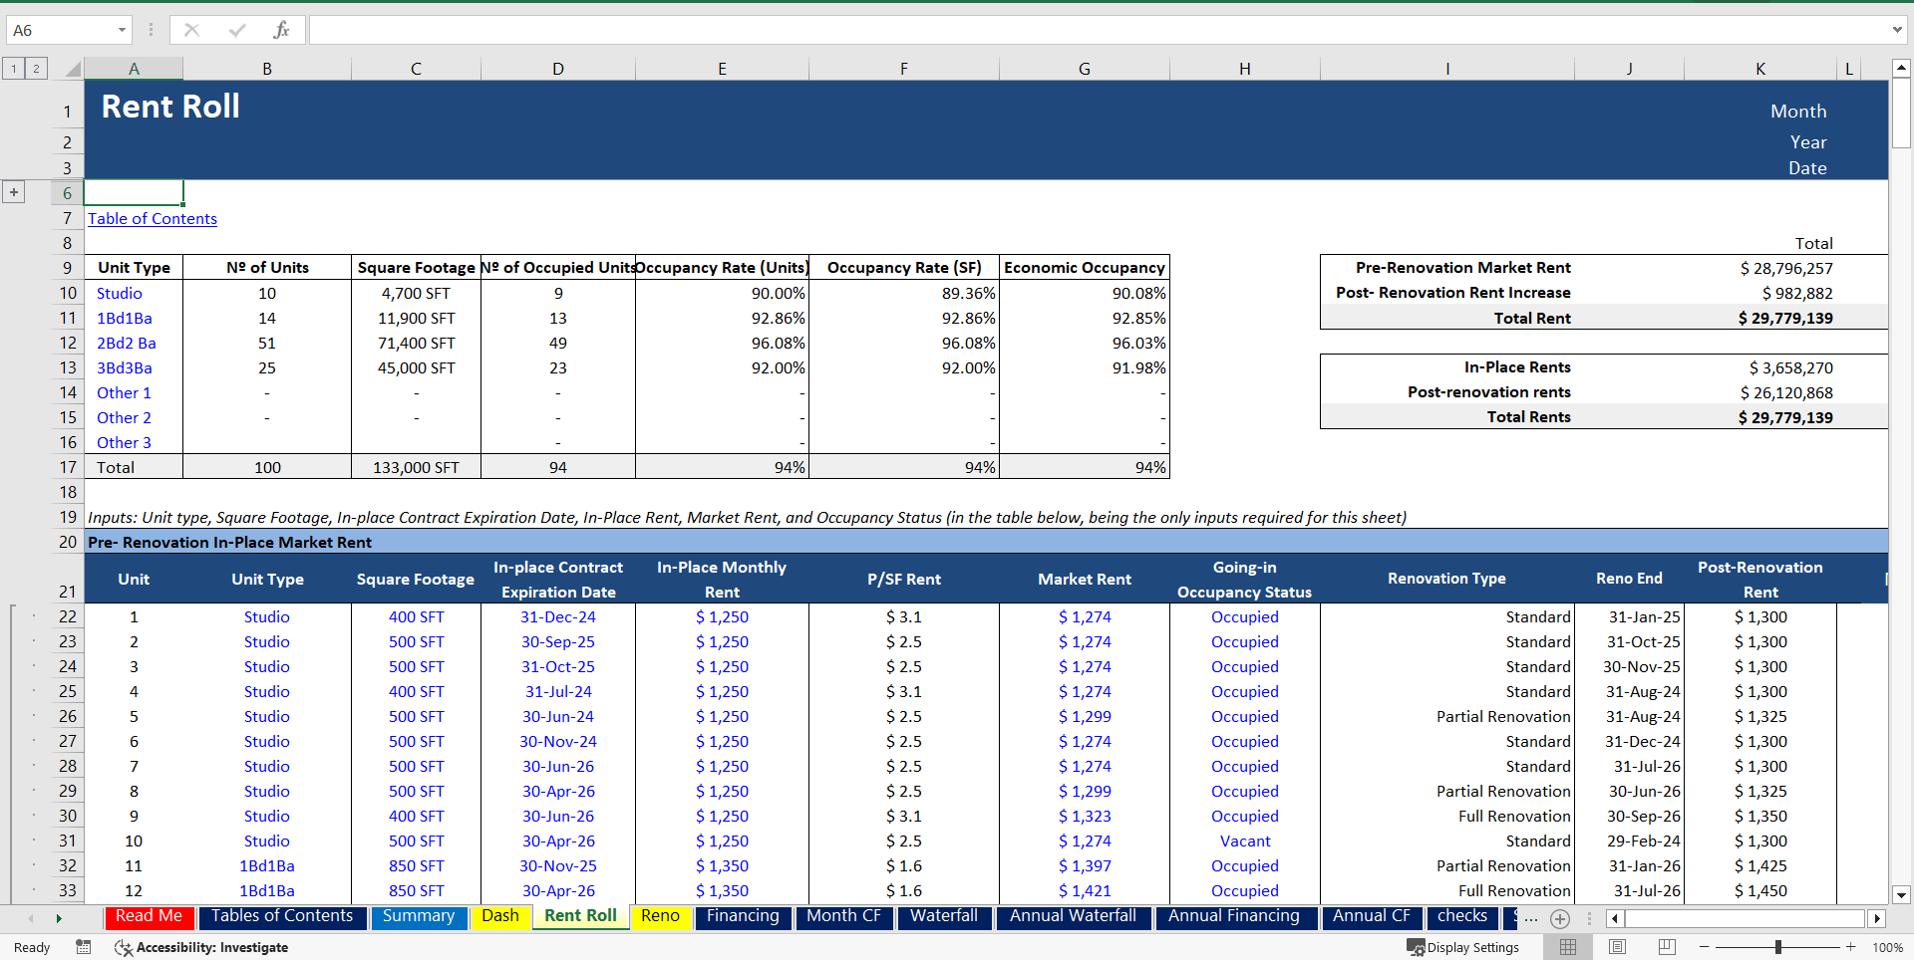Collapse outline level 1
The height and width of the screenshot is (962, 1914).
pyautogui.click(x=14, y=69)
